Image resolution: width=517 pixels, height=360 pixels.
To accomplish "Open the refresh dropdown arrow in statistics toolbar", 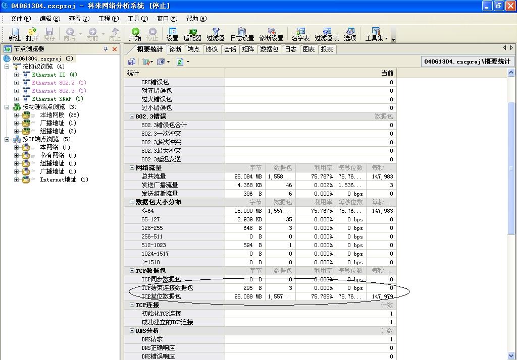I will 188,62.
